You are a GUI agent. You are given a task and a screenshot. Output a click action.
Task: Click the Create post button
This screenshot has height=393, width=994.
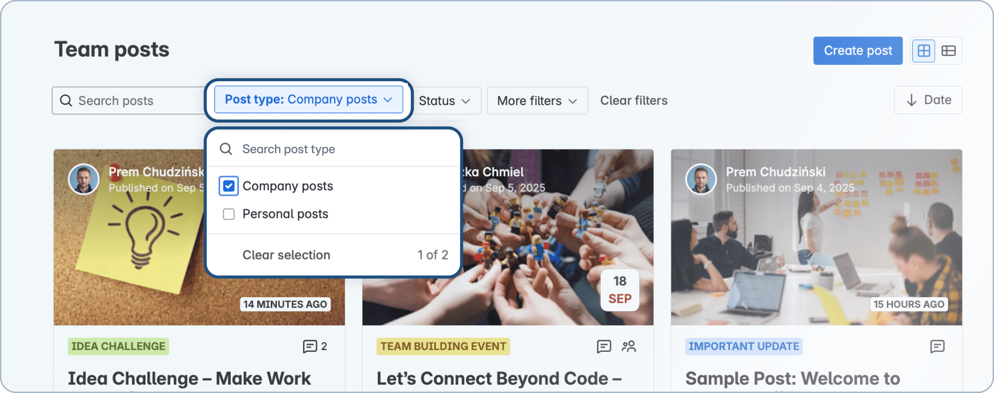[858, 50]
